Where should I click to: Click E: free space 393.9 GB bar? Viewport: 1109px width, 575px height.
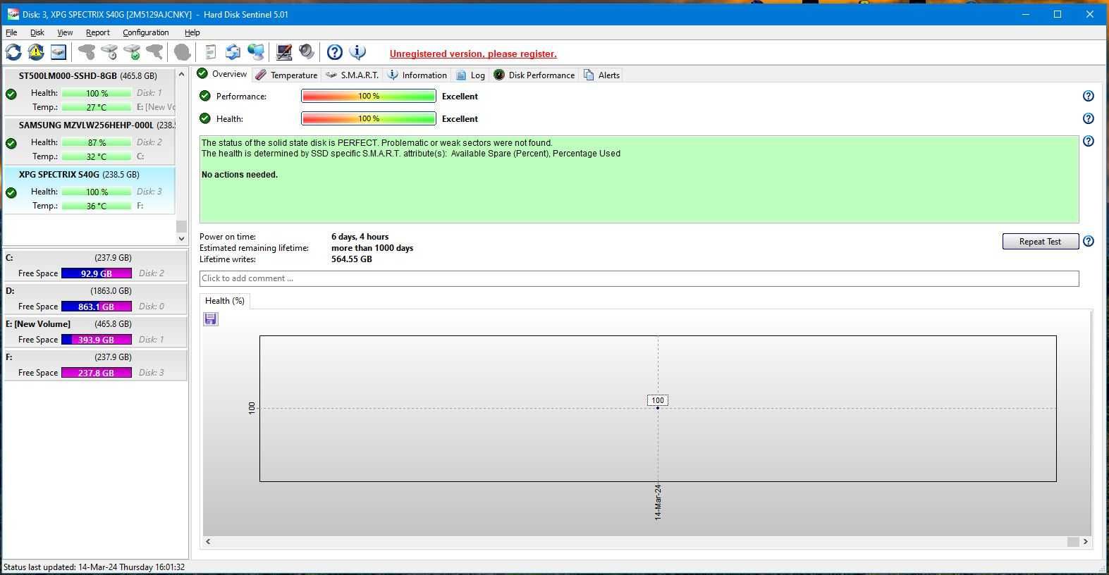tap(97, 340)
